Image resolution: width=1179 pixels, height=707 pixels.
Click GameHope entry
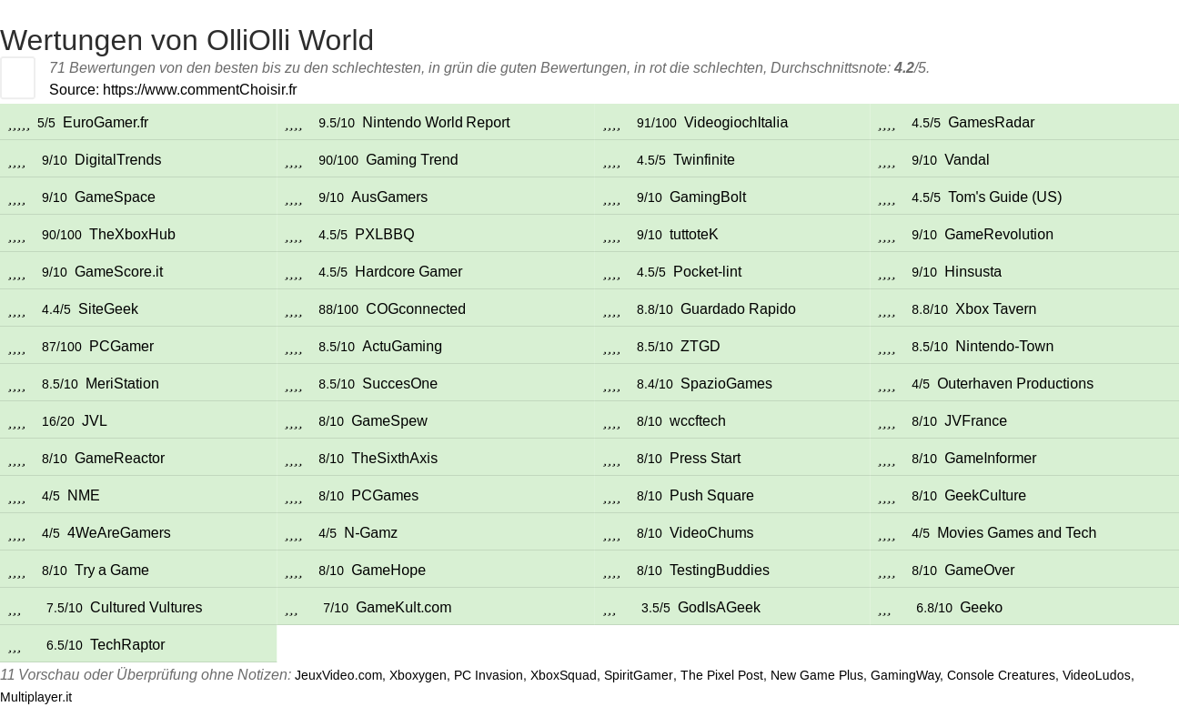pyautogui.click(x=388, y=571)
